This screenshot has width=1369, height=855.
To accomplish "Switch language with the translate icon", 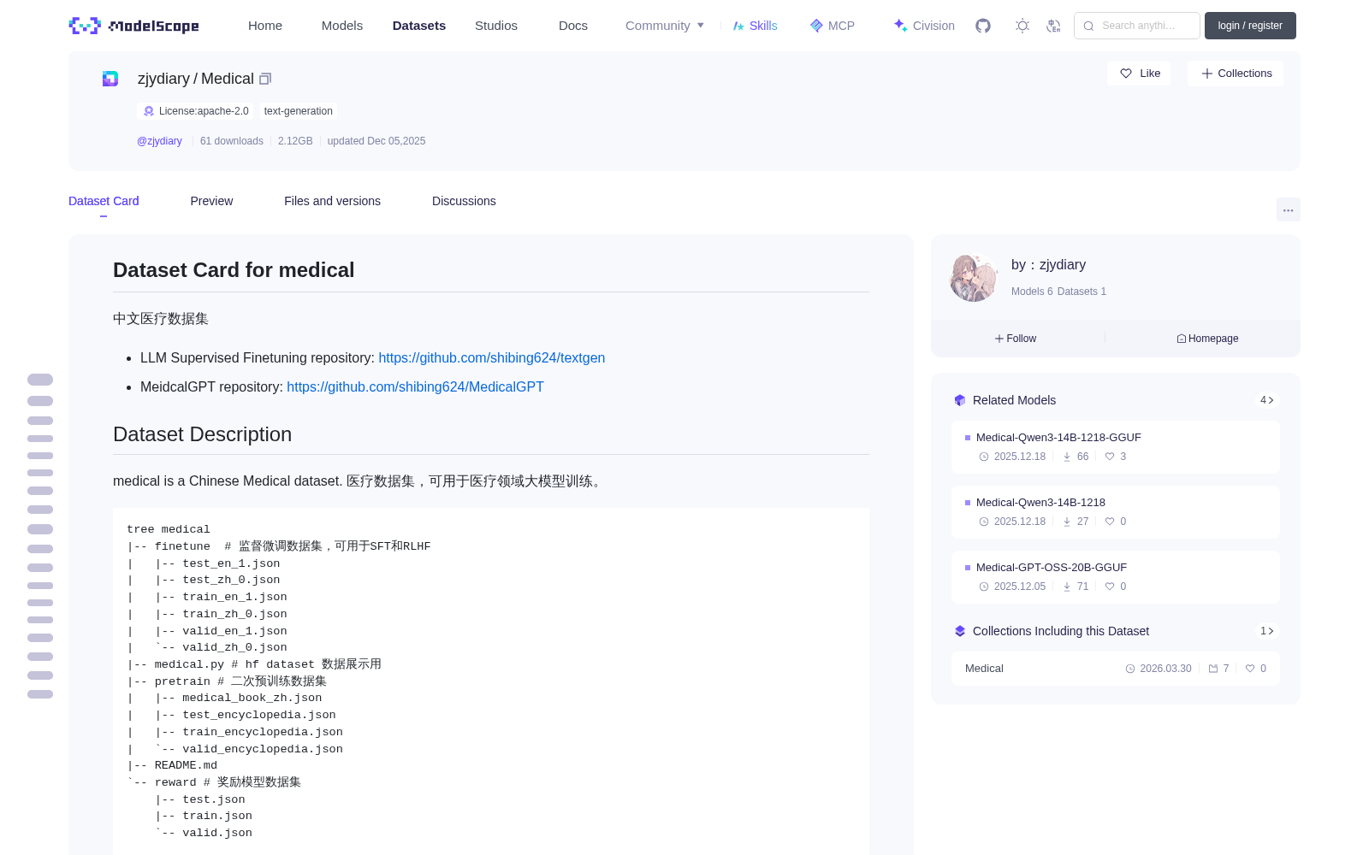I will 1054,26.
